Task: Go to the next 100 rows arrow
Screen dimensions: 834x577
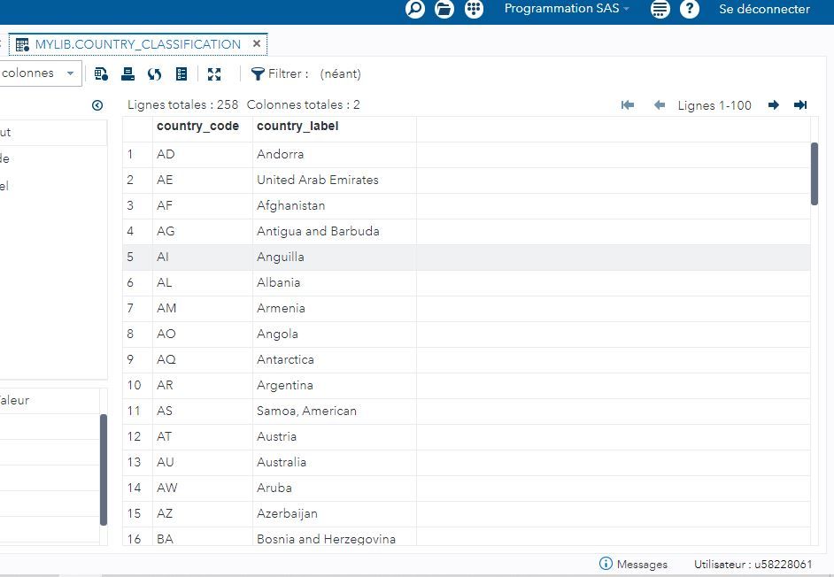Action: click(773, 105)
